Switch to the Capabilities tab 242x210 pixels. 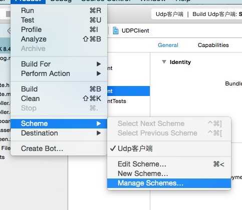[213, 45]
